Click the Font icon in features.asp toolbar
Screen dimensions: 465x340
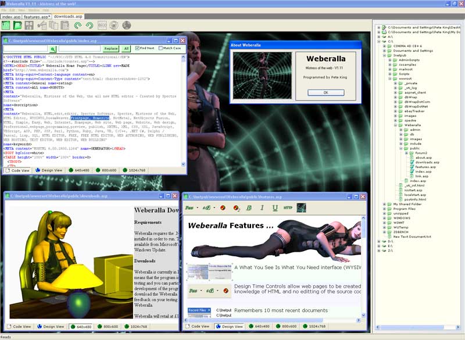coord(189,208)
